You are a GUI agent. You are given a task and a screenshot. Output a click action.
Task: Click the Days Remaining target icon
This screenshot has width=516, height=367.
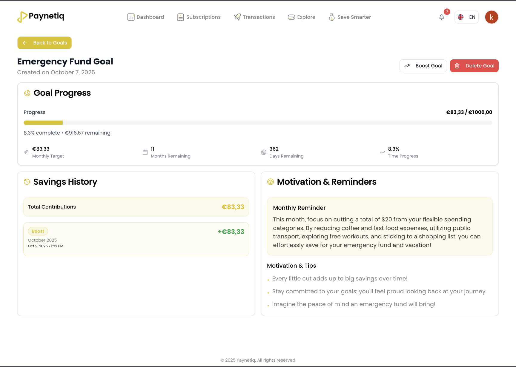pyautogui.click(x=264, y=152)
